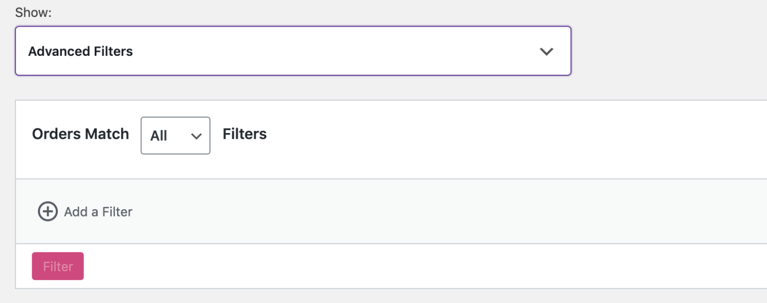Apply filters using the Filter button

click(57, 266)
